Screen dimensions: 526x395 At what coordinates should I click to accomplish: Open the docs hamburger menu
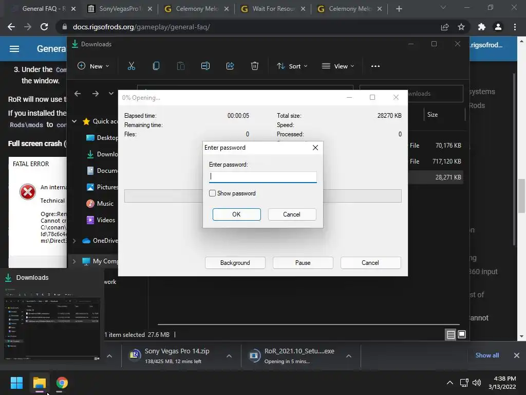(x=14, y=49)
